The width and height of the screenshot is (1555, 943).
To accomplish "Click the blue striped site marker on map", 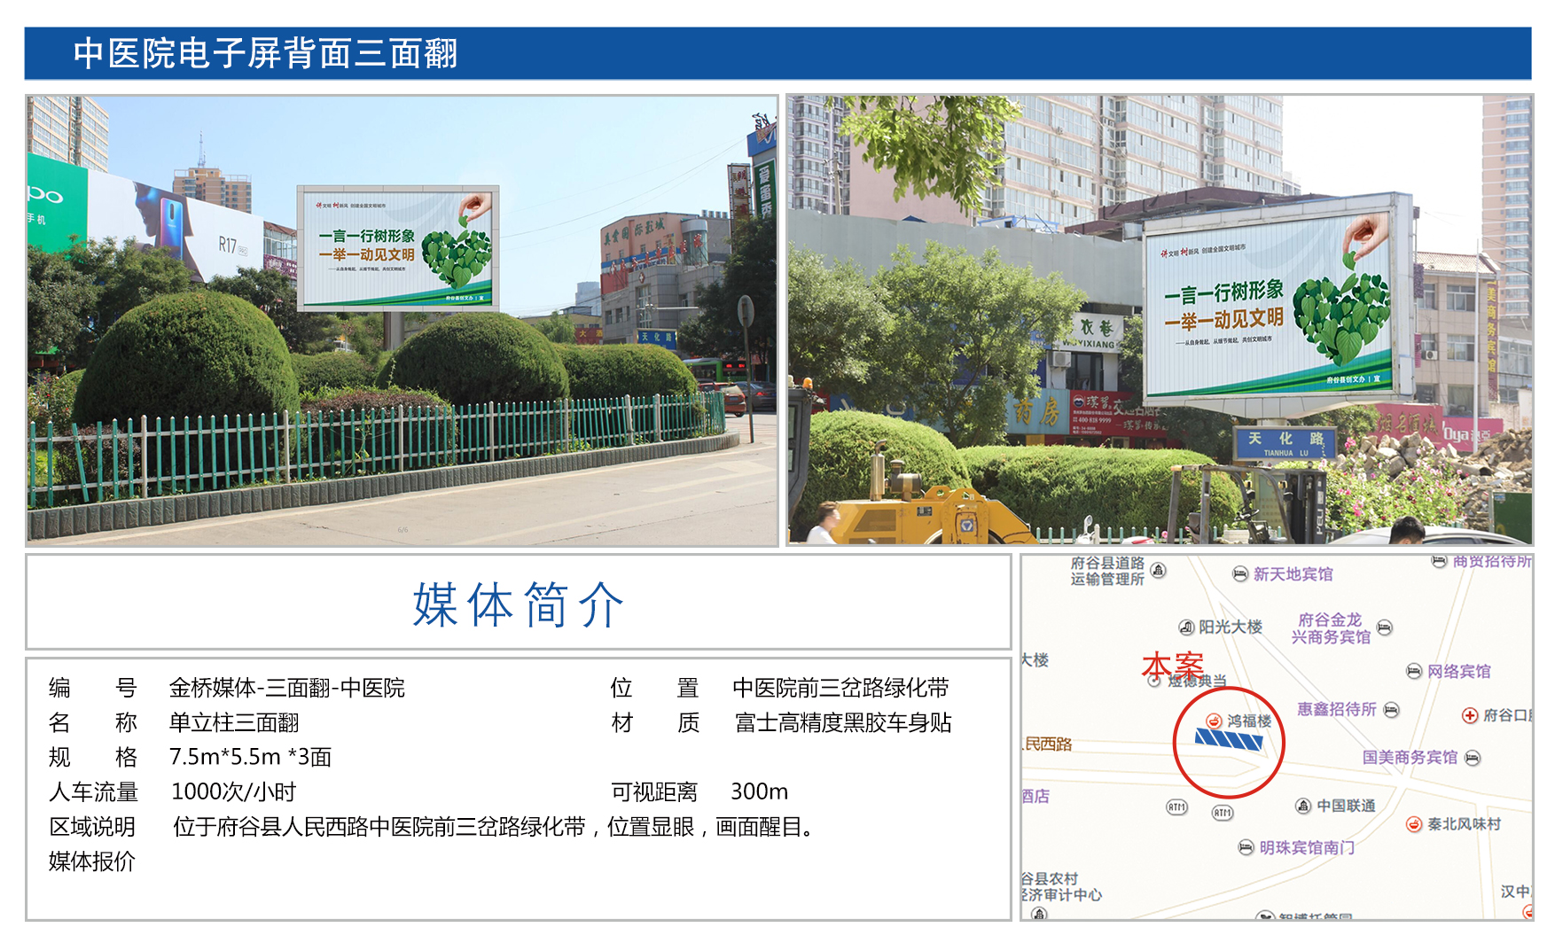I will pyautogui.click(x=1229, y=739).
